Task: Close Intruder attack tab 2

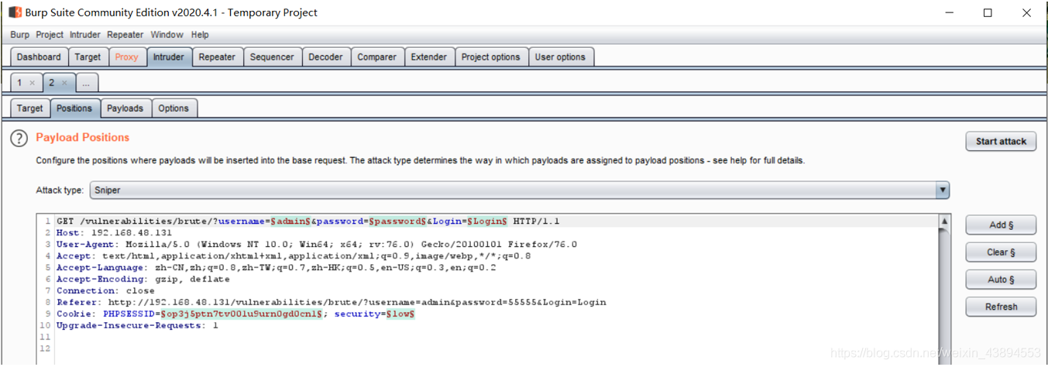Action: point(64,83)
